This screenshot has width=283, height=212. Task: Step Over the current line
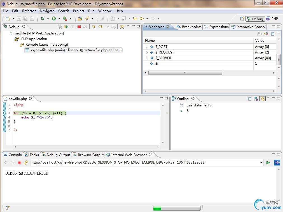point(100,27)
